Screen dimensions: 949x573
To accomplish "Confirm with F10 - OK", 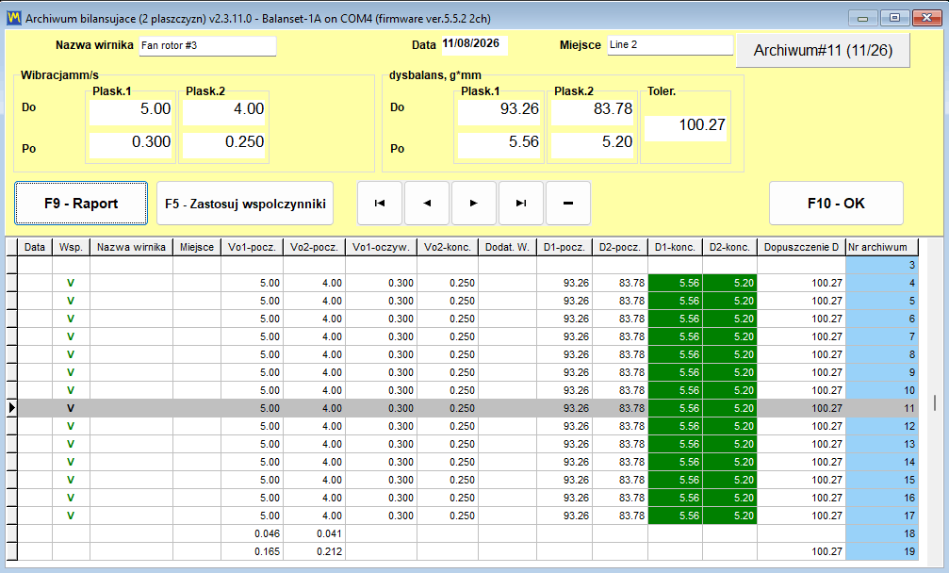I will pos(837,204).
